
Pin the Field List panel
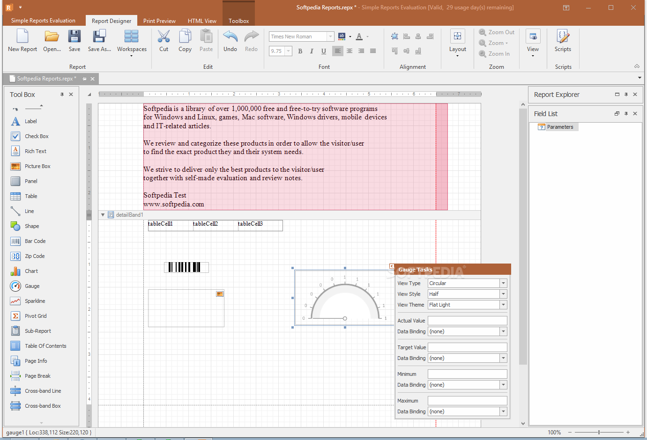(x=626, y=114)
